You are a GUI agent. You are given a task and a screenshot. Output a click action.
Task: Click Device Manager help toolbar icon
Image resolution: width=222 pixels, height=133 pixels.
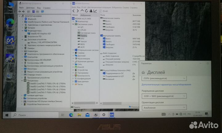[x=34, y=12]
